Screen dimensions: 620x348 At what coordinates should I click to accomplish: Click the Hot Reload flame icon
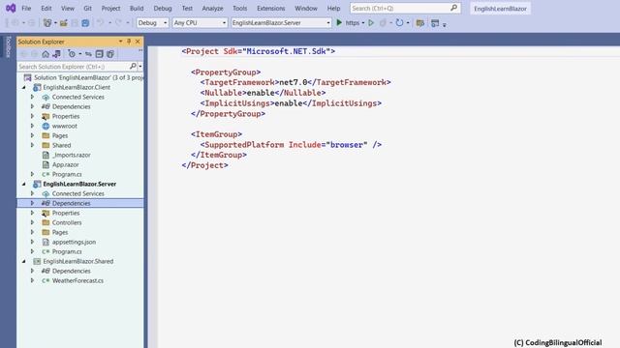(x=383, y=23)
